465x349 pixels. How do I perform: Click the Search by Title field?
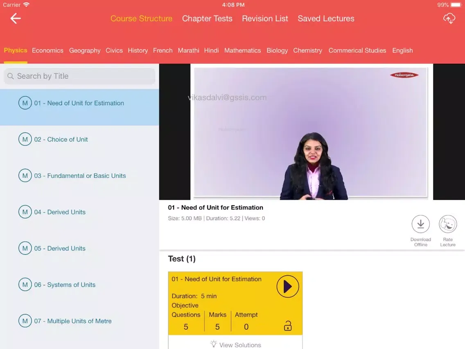click(79, 76)
